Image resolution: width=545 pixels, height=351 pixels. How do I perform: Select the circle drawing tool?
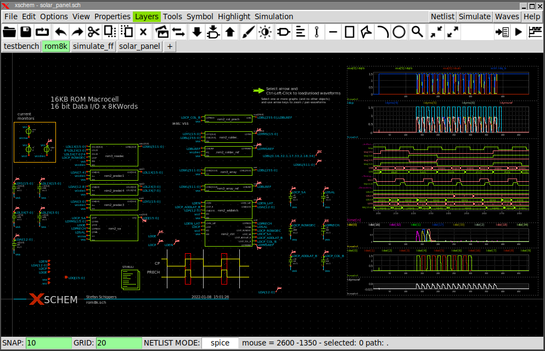pos(400,32)
